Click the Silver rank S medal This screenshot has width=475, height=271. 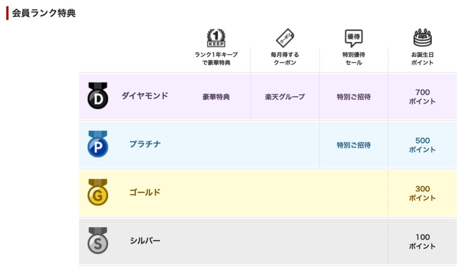(98, 240)
